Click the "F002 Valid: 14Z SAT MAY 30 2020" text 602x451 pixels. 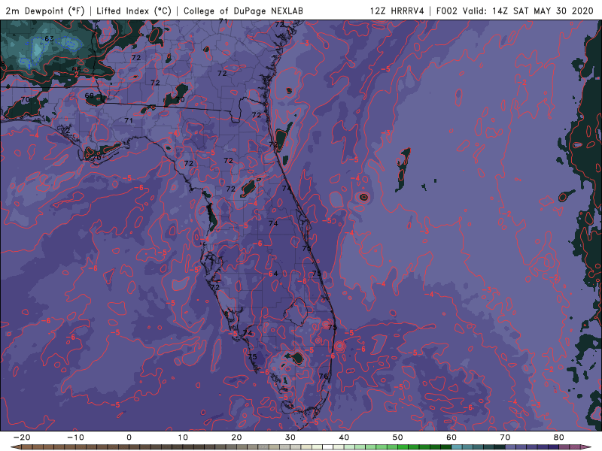click(515, 11)
